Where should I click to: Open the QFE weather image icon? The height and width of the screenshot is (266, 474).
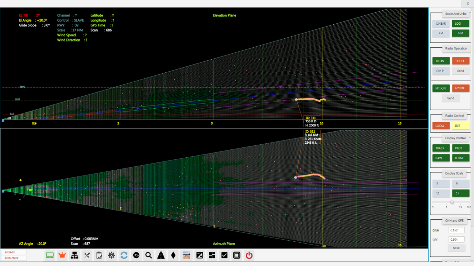pyautogui.click(x=186, y=255)
